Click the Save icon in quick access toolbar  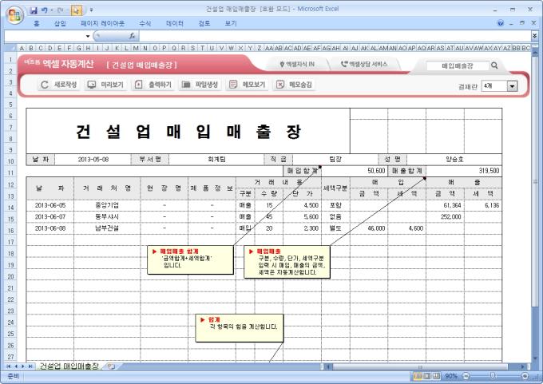click(34, 10)
